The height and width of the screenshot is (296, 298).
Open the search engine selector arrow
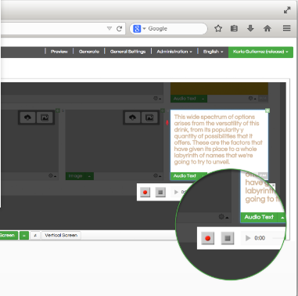144,28
